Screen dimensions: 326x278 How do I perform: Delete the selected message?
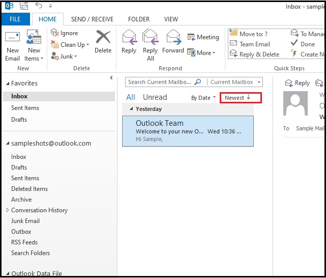click(x=103, y=42)
